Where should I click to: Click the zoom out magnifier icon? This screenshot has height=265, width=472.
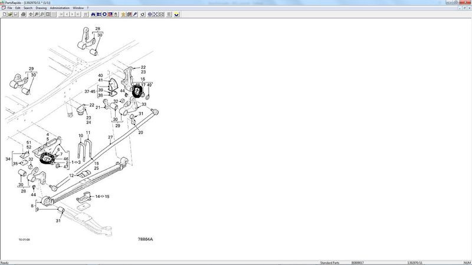[x=42, y=14]
